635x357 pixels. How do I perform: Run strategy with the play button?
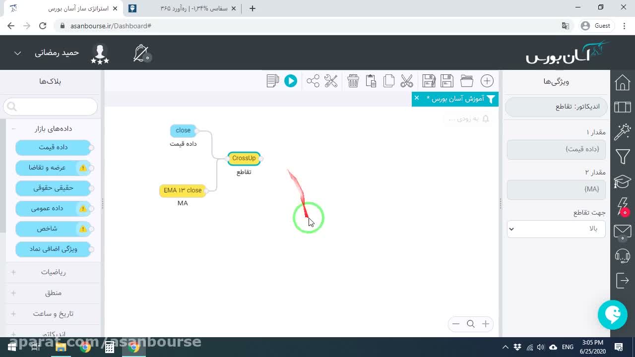(291, 81)
